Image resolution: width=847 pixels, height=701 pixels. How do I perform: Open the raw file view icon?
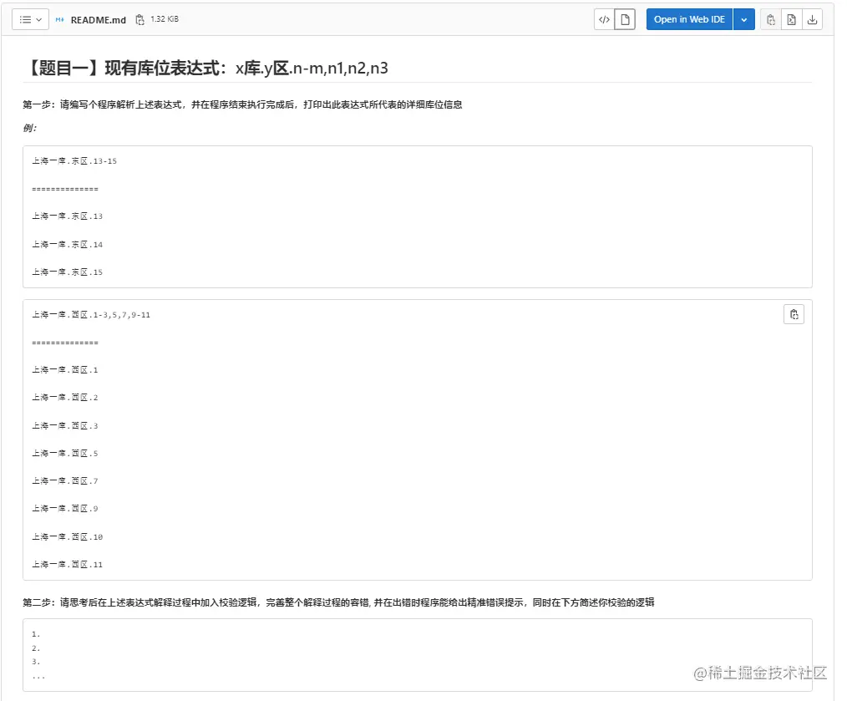(x=791, y=19)
